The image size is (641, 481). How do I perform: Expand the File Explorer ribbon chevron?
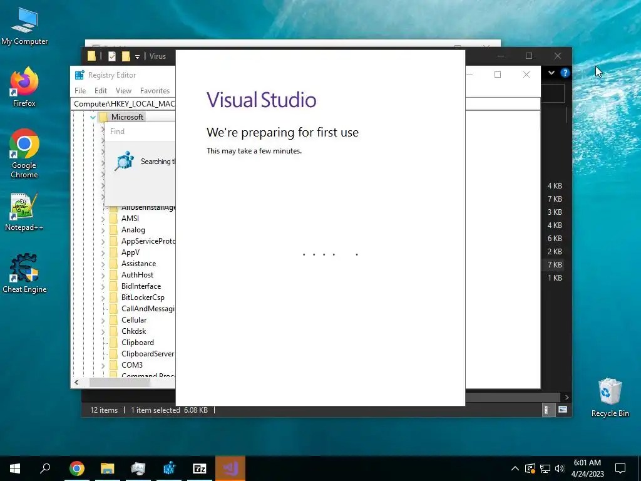[551, 73]
